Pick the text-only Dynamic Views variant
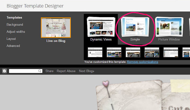 pos(95,52)
